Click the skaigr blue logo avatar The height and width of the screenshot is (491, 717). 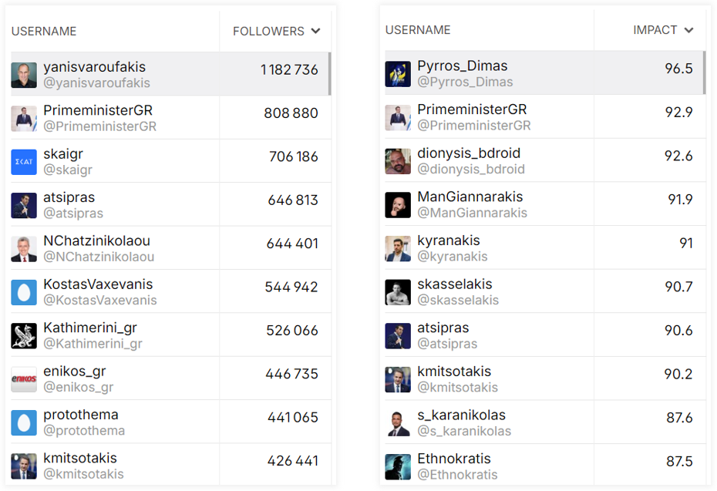24,162
